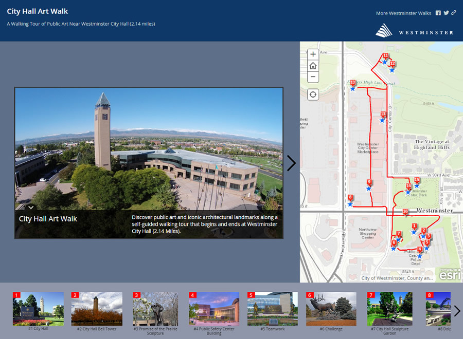Open #7 City Hall Sculpture Garden thumbnail

tap(390, 309)
